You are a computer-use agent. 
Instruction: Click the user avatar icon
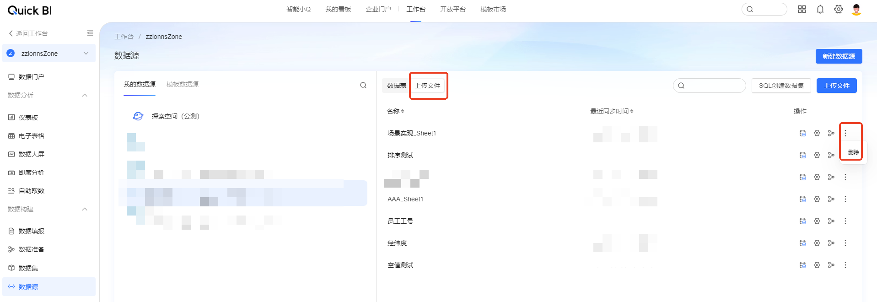click(856, 10)
